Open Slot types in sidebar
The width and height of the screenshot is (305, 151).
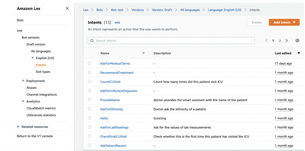[x=43, y=72]
